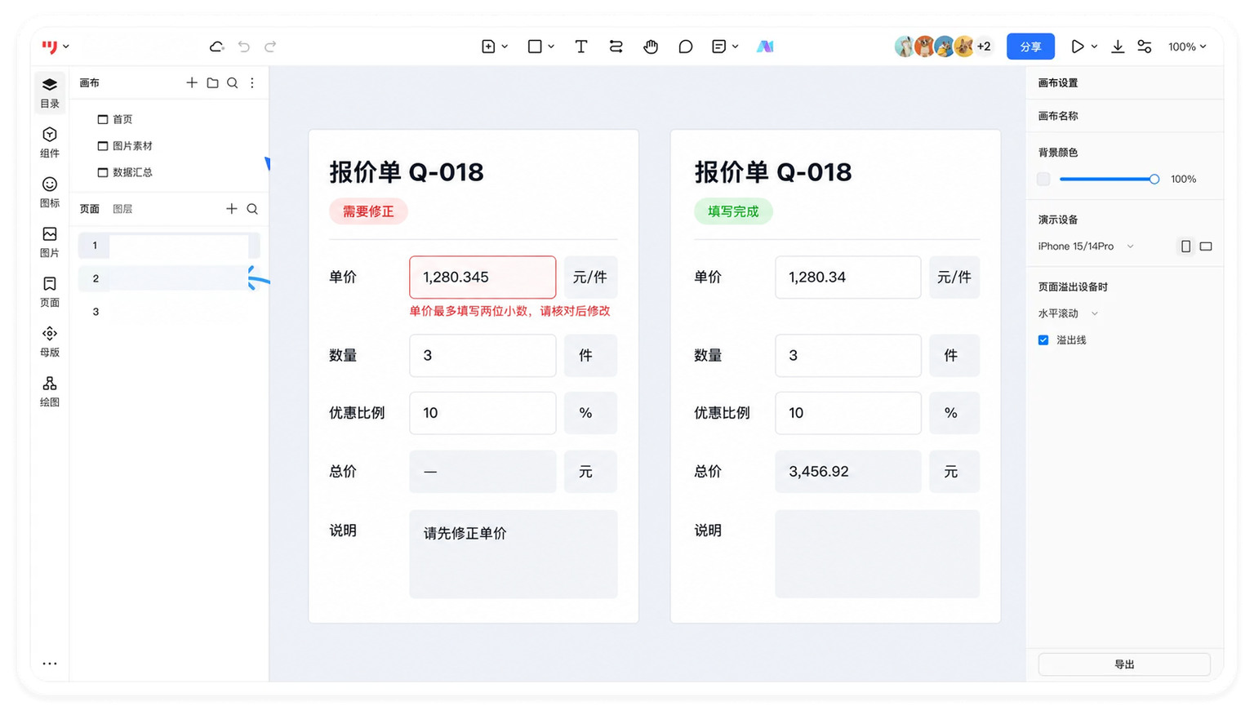Select the hand pan tool
Viewport: 1254px width, 715px height.
[x=651, y=47]
